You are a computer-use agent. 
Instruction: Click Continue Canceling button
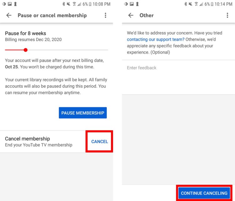pyautogui.click(x=204, y=193)
